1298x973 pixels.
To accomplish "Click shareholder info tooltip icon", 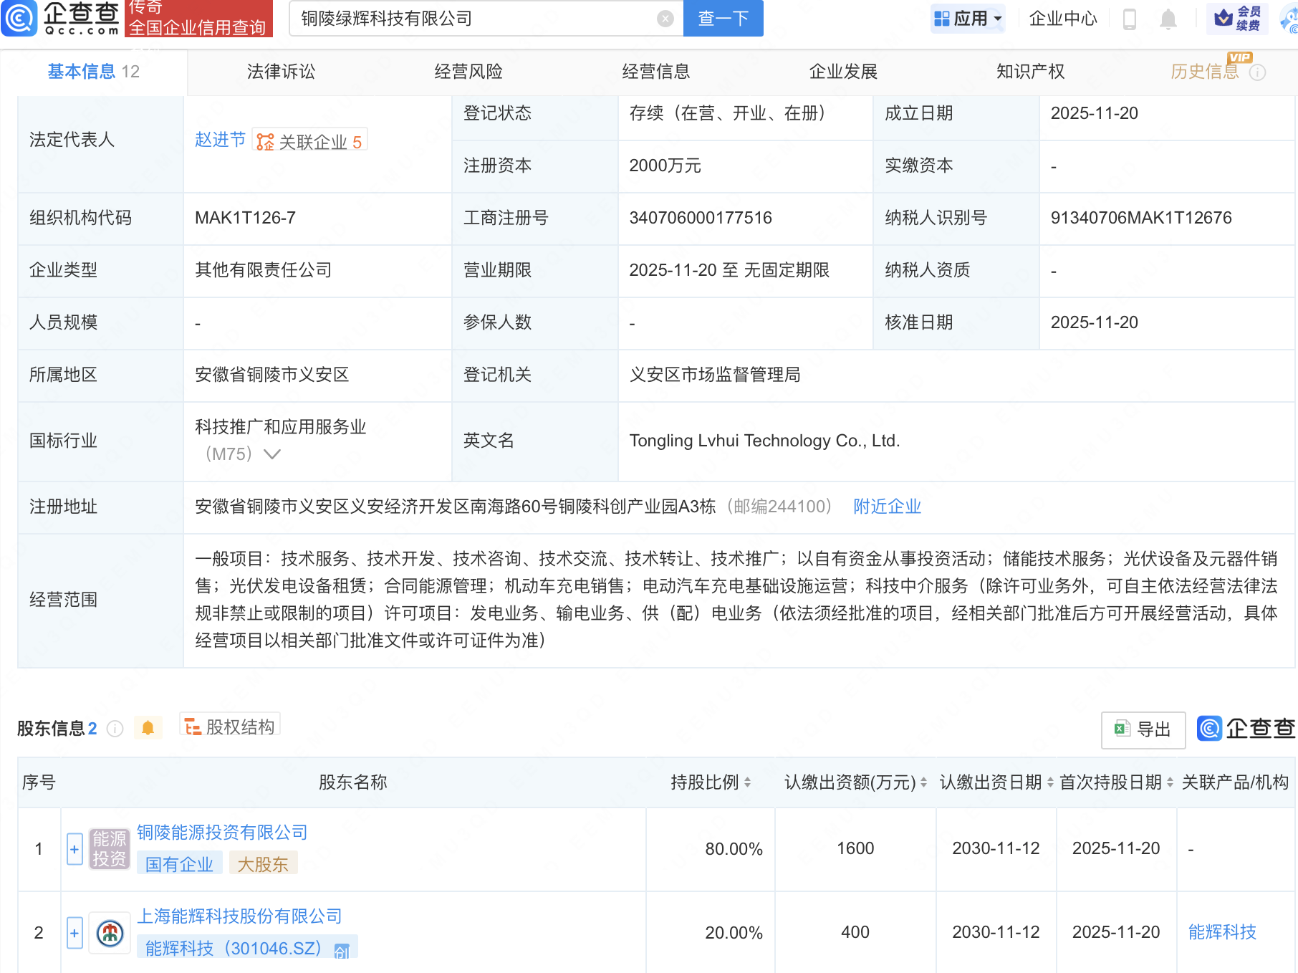I will pyautogui.click(x=115, y=729).
